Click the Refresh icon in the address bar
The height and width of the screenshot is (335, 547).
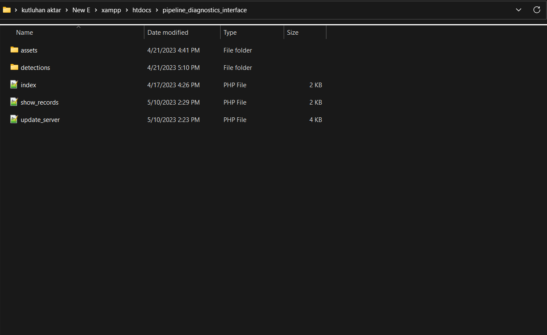pos(536,9)
